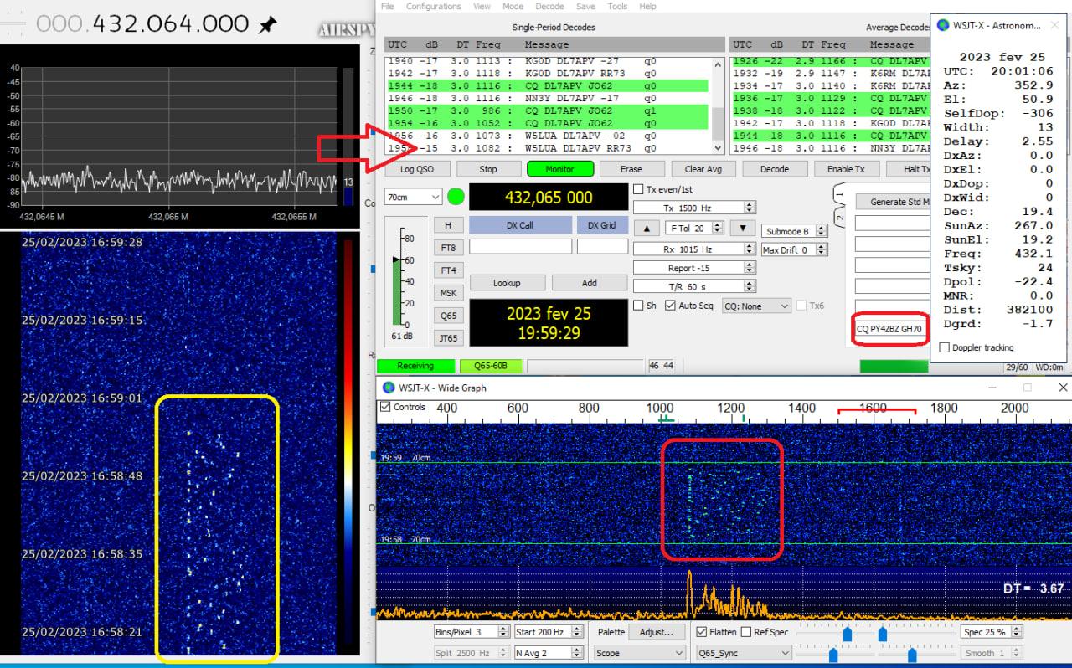
Task: Click the pin icon beside the frequency
Action: coord(267,25)
